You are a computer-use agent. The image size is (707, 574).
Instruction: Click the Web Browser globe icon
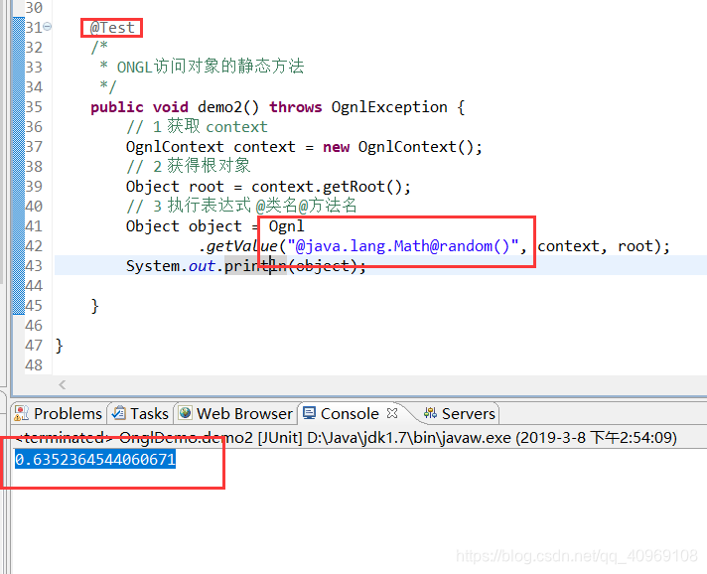coord(186,412)
